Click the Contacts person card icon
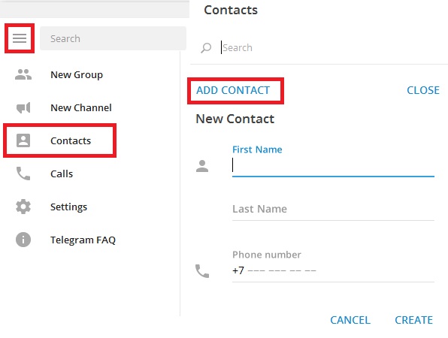The height and width of the screenshot is (338, 448). point(23,140)
